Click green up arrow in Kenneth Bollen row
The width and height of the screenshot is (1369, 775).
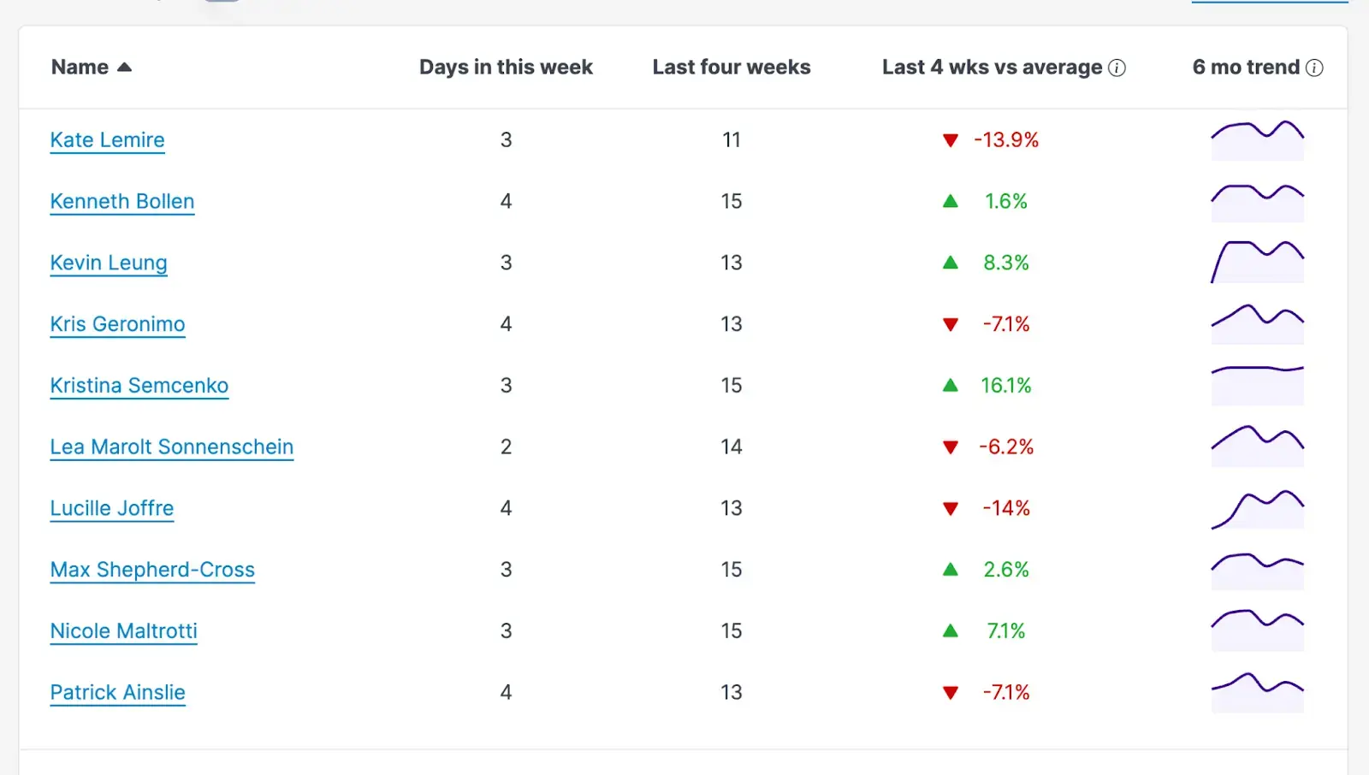(951, 201)
